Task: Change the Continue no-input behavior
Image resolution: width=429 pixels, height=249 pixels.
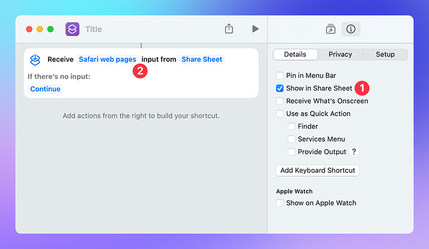Action: tap(45, 89)
